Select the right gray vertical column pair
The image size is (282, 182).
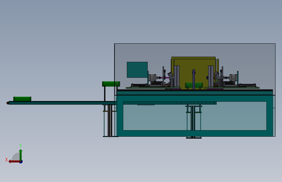(x=211, y=76)
